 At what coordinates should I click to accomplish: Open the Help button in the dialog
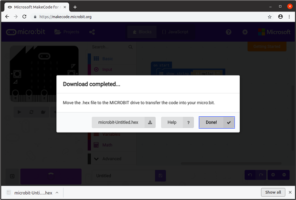pos(177,122)
